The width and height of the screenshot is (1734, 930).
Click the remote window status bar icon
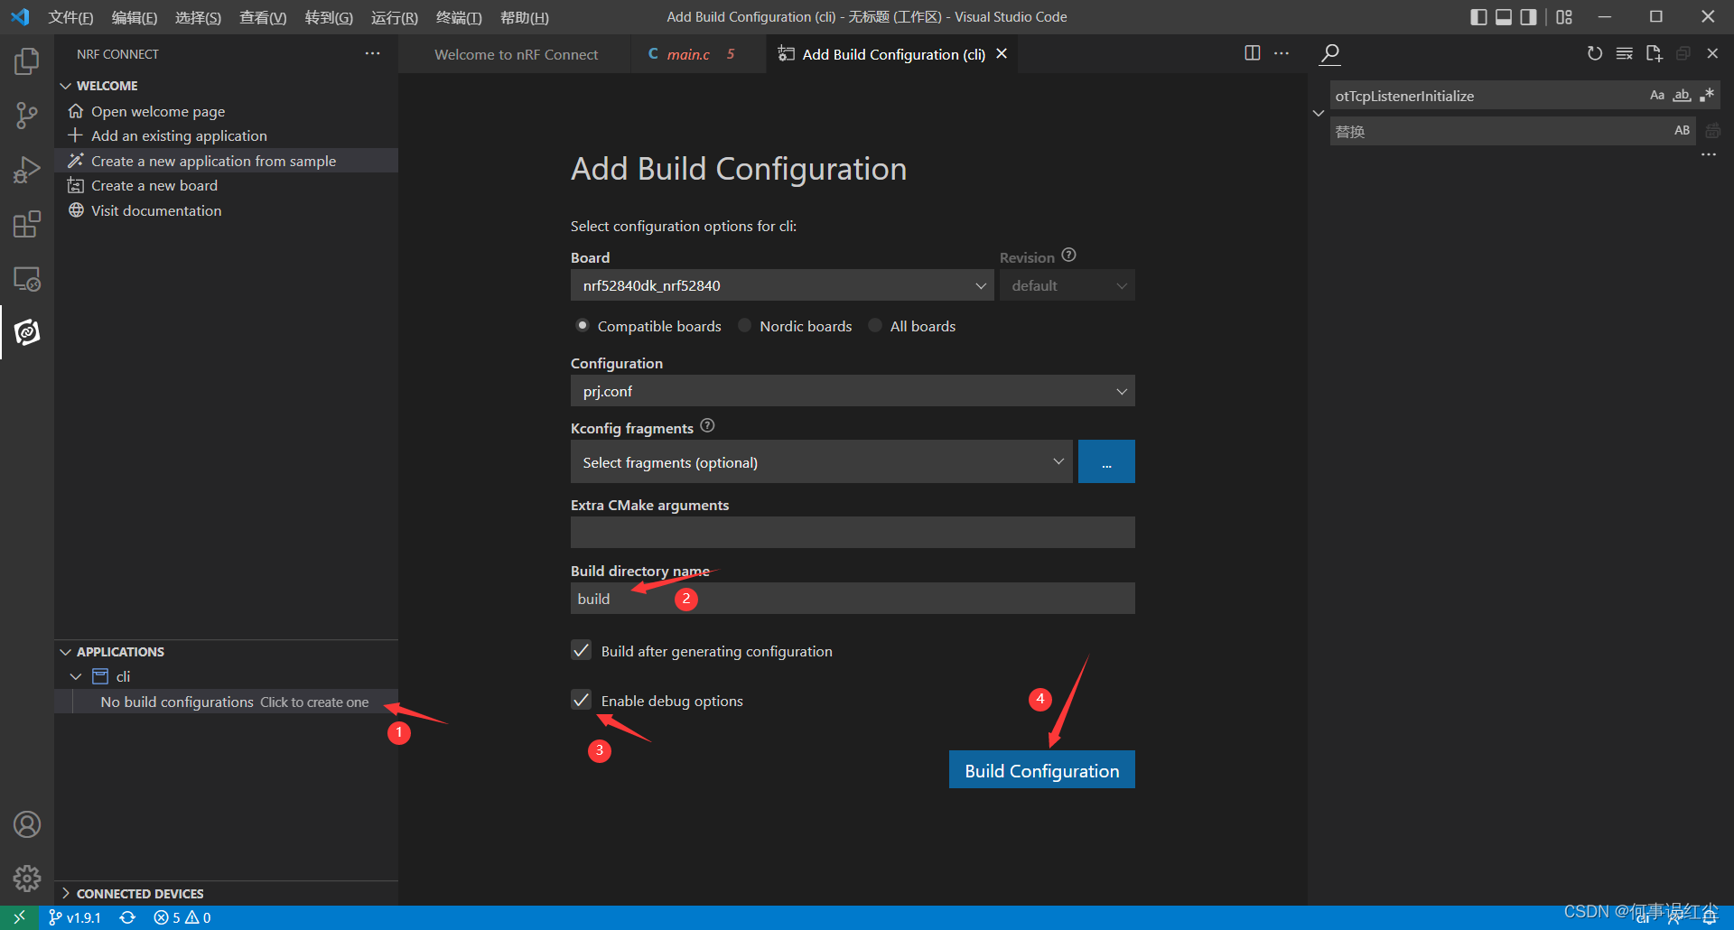click(x=19, y=917)
